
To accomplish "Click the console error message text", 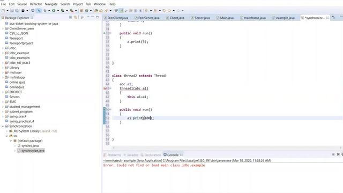I will [x=154, y=166].
